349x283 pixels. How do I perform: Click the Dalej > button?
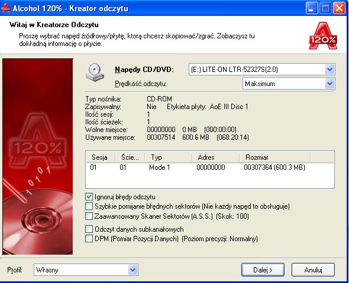[263, 270]
